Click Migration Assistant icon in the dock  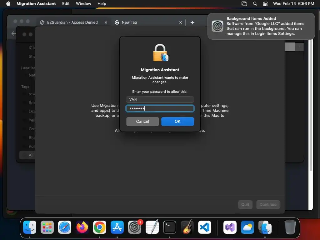click(x=265, y=227)
